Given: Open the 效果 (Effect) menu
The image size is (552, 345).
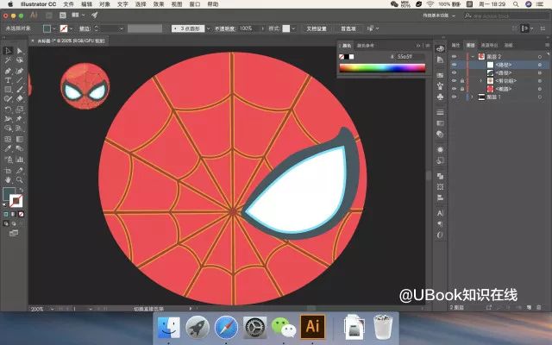Looking at the screenshot, I should point(159,4).
